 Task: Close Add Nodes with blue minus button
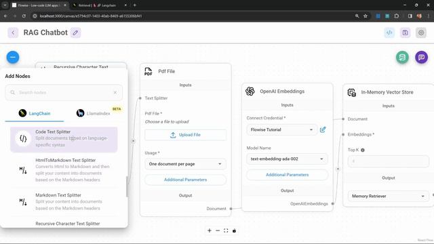coord(13,57)
